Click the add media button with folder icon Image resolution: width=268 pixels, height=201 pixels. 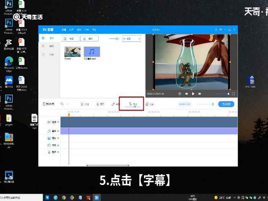(70, 39)
